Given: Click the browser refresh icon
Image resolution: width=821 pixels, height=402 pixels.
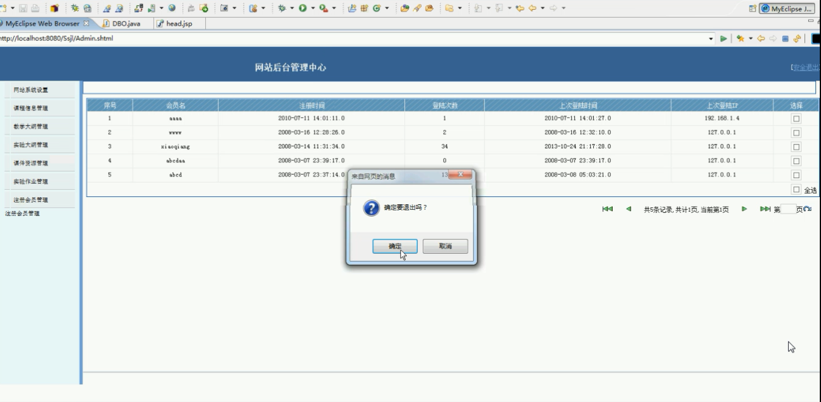Looking at the screenshot, I should point(797,38).
